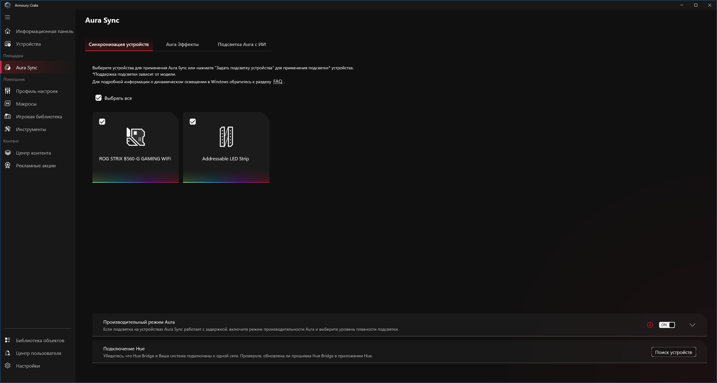Open Библиотека объектов in the sidebar
This screenshot has width=717, height=383.
coord(38,340)
